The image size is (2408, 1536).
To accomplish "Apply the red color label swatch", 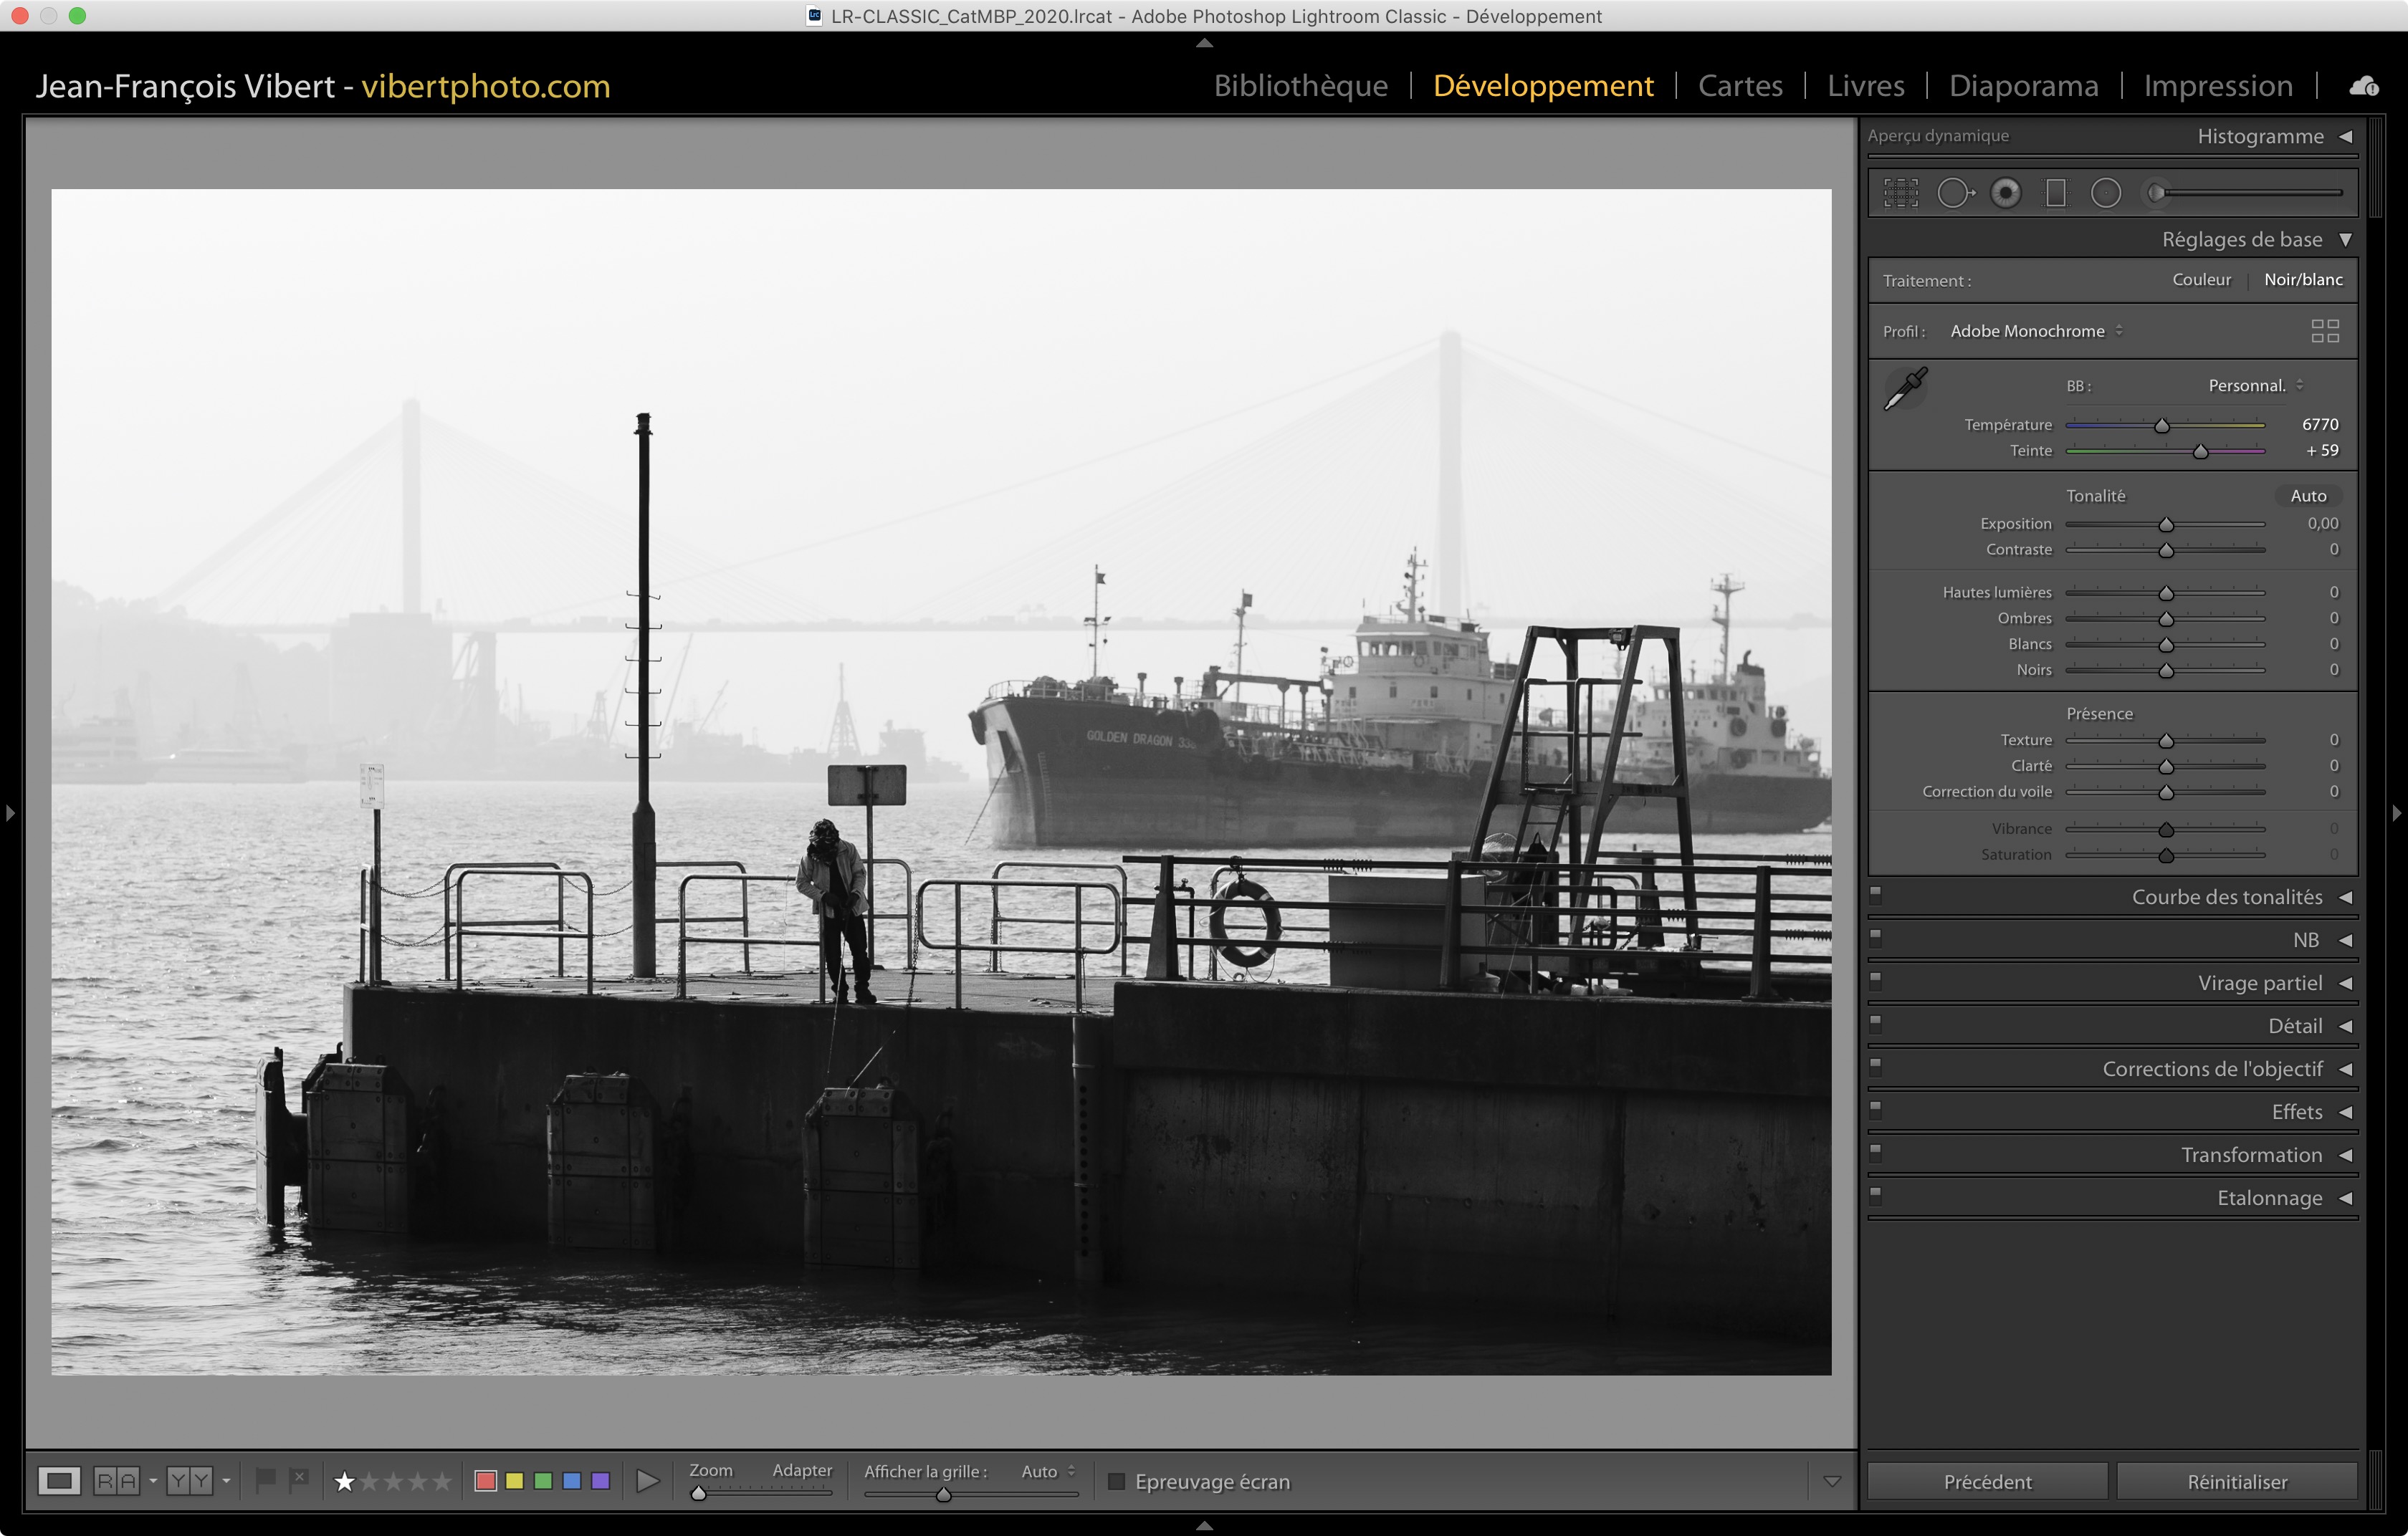I will pyautogui.click(x=486, y=1481).
